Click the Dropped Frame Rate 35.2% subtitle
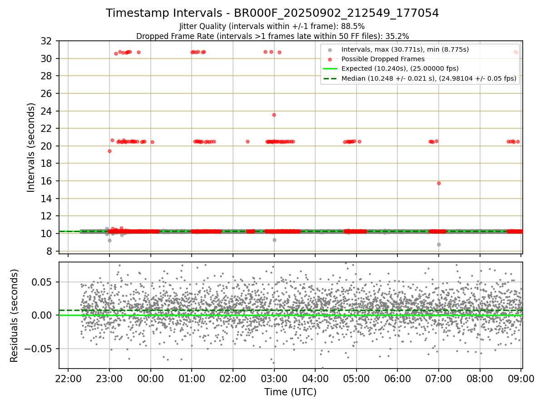The image size is (545, 408). click(x=272, y=36)
